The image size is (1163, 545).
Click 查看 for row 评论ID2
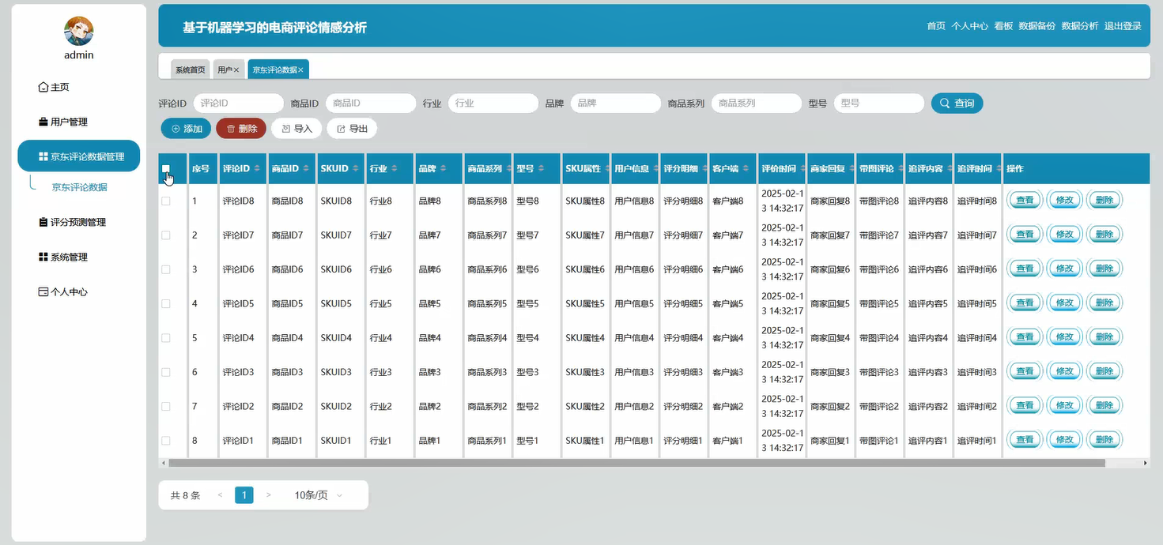(1025, 405)
